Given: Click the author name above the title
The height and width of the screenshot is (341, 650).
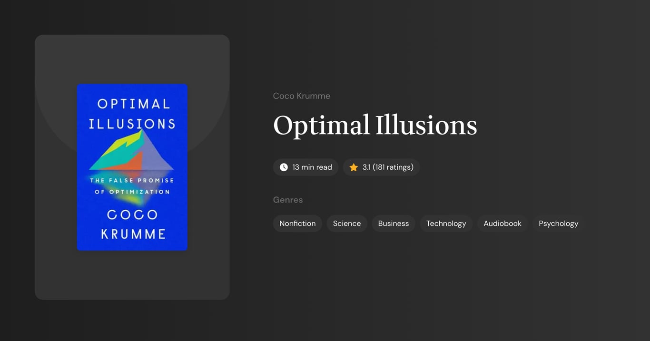Looking at the screenshot, I should click(301, 96).
